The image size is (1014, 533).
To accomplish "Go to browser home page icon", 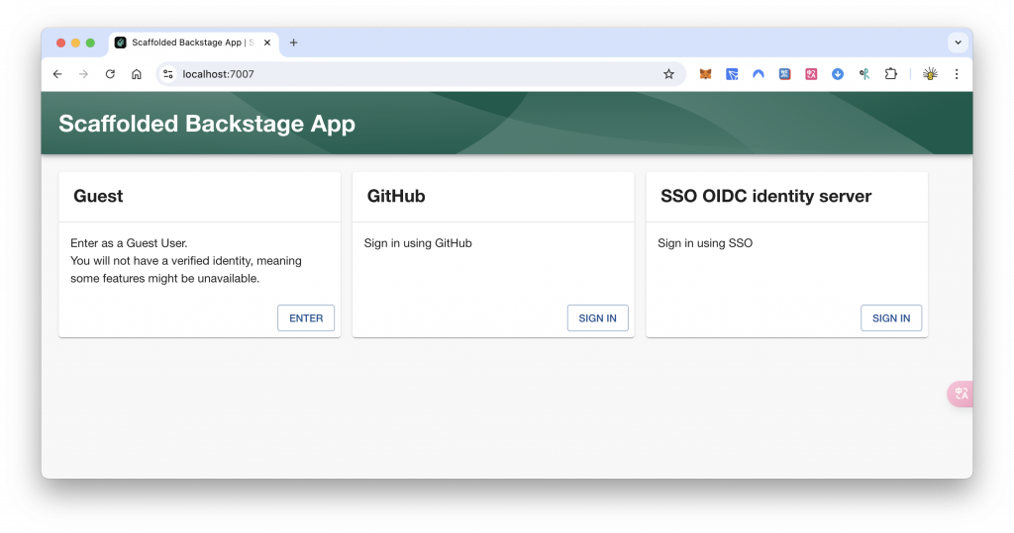I will [137, 74].
